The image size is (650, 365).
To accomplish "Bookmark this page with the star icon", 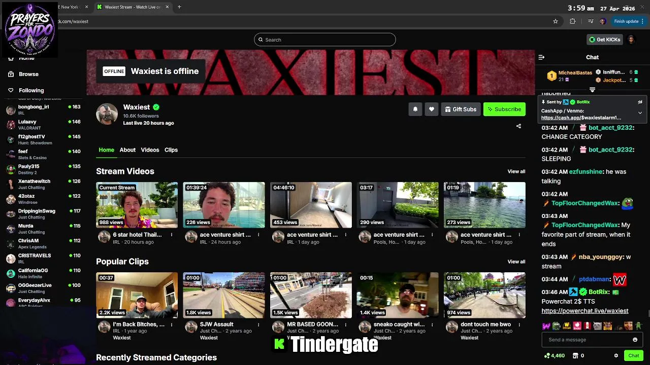I will click(556, 21).
